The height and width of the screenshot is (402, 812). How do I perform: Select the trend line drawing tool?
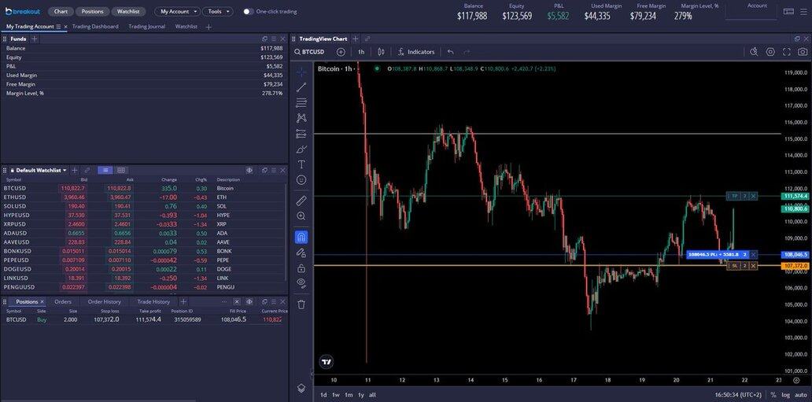click(301, 87)
